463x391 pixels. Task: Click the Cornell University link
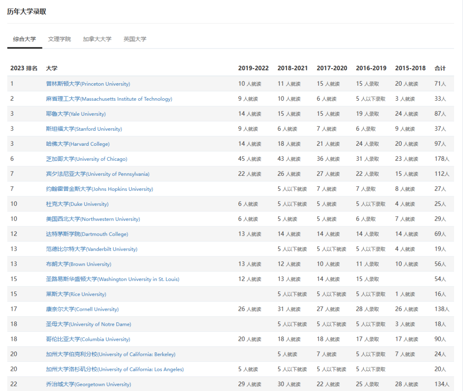coord(82,309)
